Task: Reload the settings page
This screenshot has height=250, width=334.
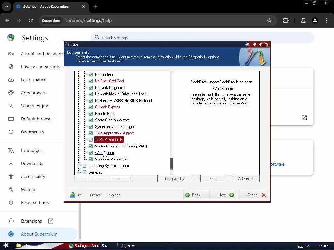Action: [31, 21]
